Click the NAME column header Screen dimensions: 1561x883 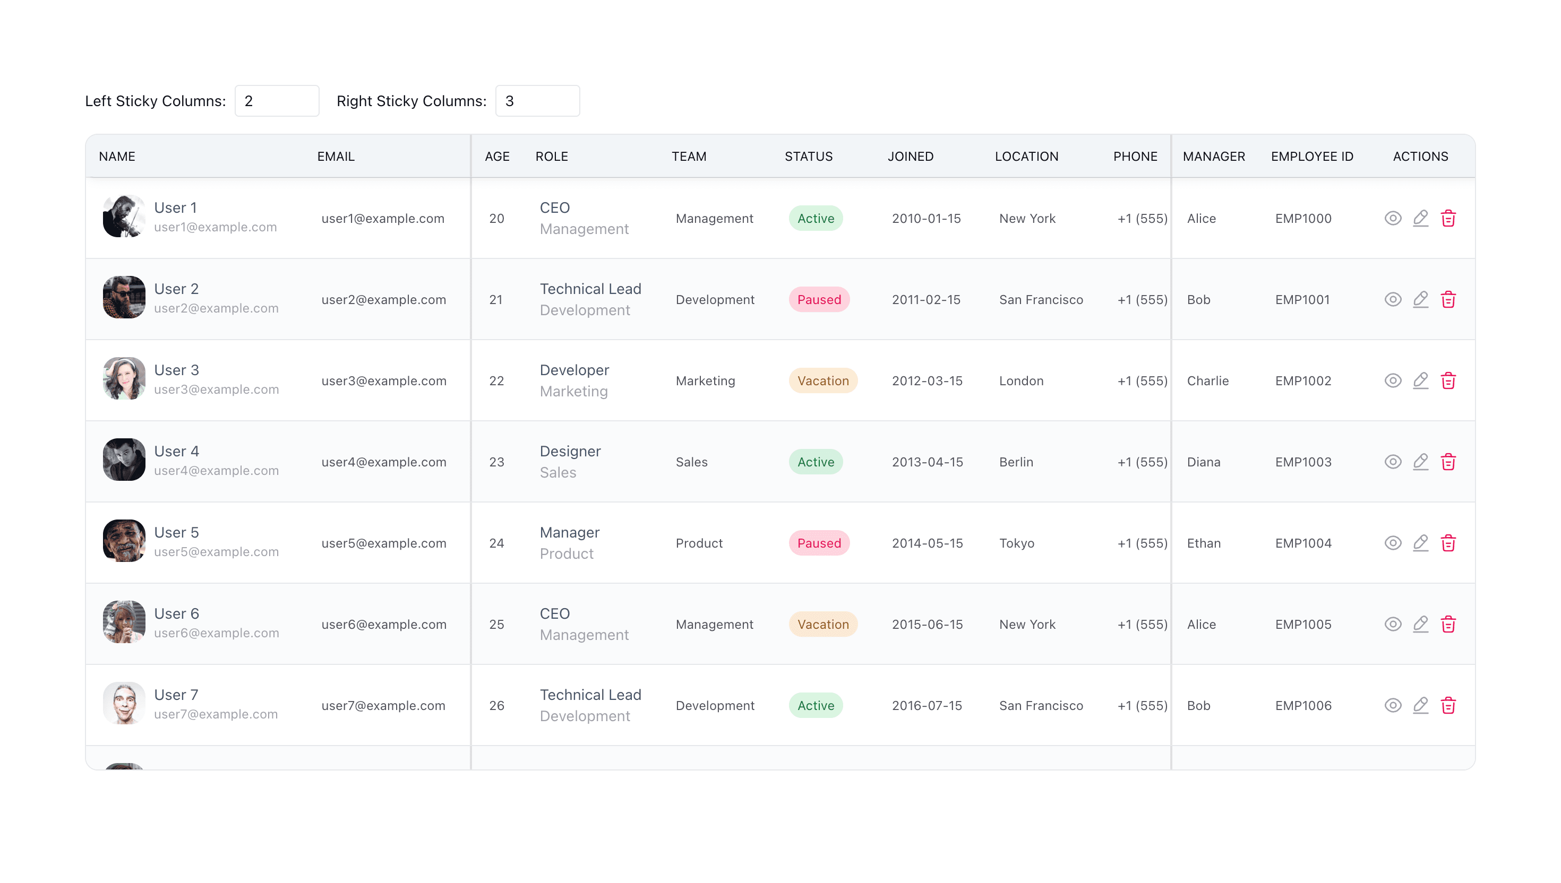pos(117,157)
